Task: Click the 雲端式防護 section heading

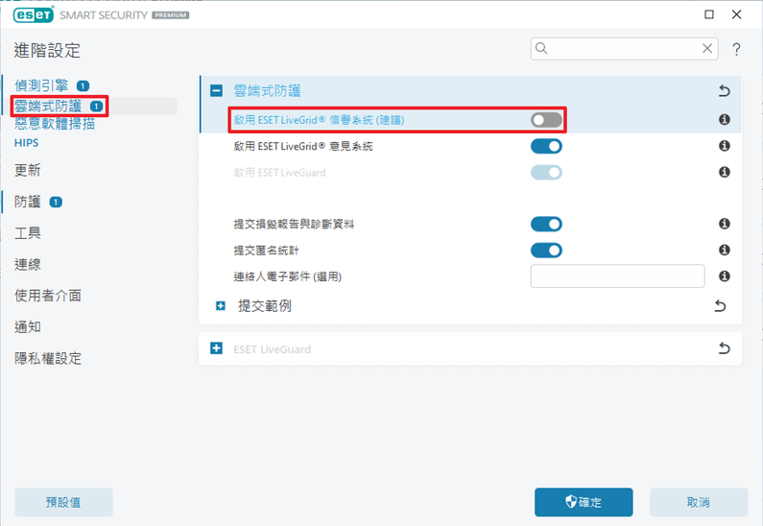Action: tap(267, 90)
